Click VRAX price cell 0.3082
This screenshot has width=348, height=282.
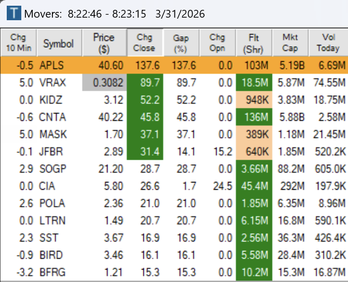pos(104,82)
